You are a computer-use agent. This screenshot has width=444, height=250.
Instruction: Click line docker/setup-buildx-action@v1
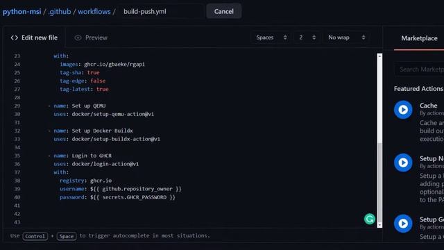(107, 139)
